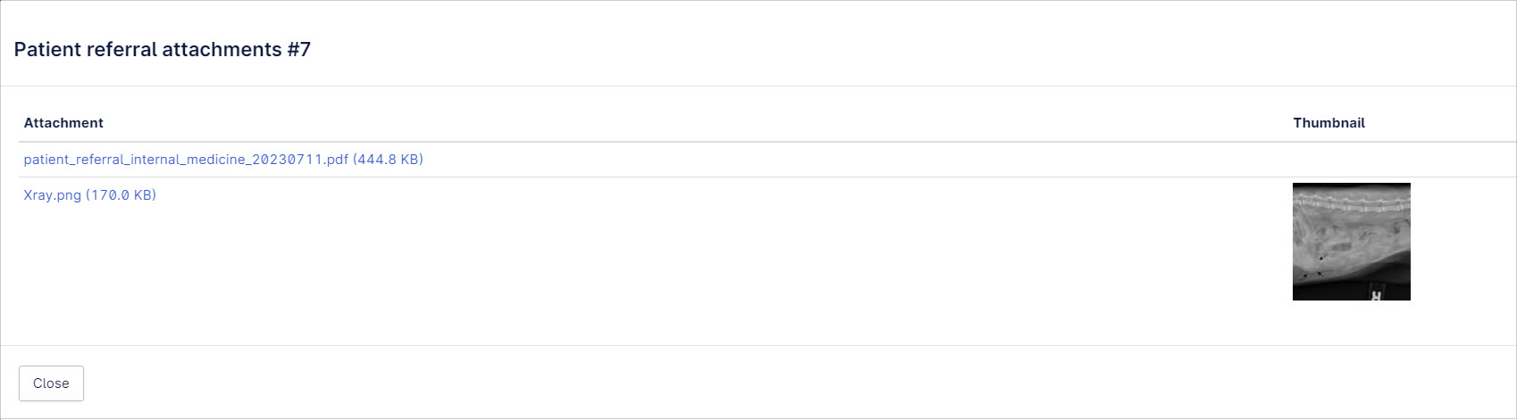Click the '#7' in the dialog title

[299, 50]
